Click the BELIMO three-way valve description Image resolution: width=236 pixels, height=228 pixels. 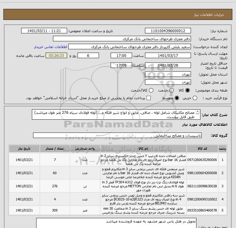pyautogui.click(x=143, y=199)
